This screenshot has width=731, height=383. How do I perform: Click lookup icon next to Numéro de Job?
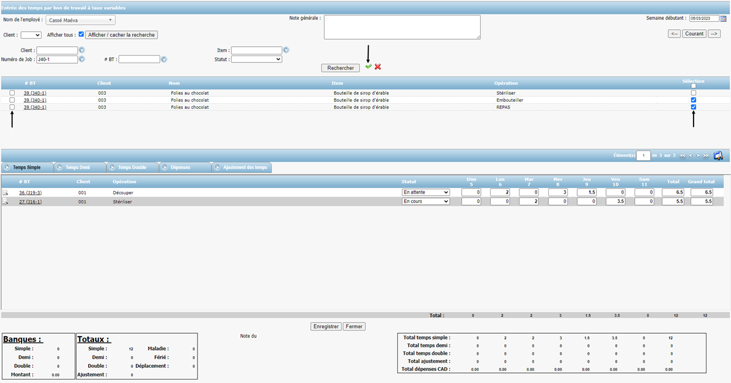(x=82, y=60)
